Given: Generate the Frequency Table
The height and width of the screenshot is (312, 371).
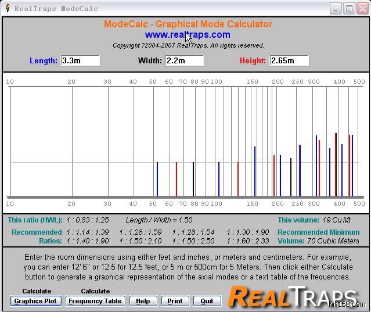Looking at the screenshot, I should 95,301.
